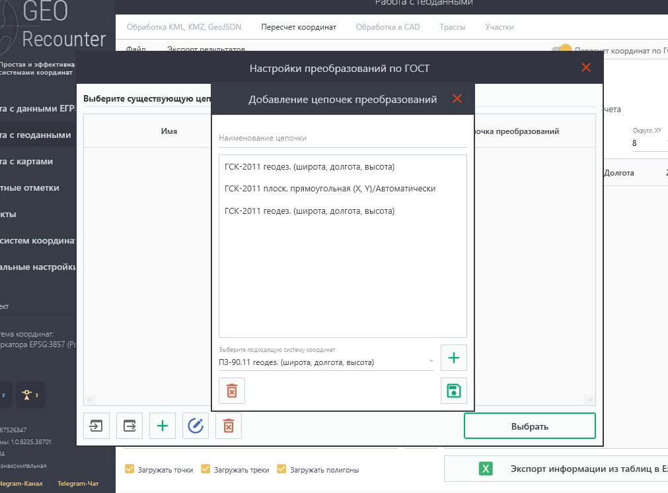The image size is (668, 493).
Task: Toggle the 'Загружать полигоны' checkbox
Action: [282, 470]
